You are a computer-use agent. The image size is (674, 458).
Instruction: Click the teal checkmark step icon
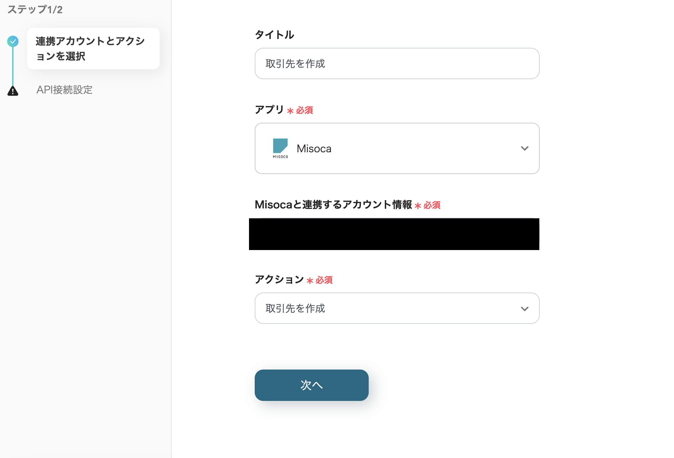[x=13, y=41]
